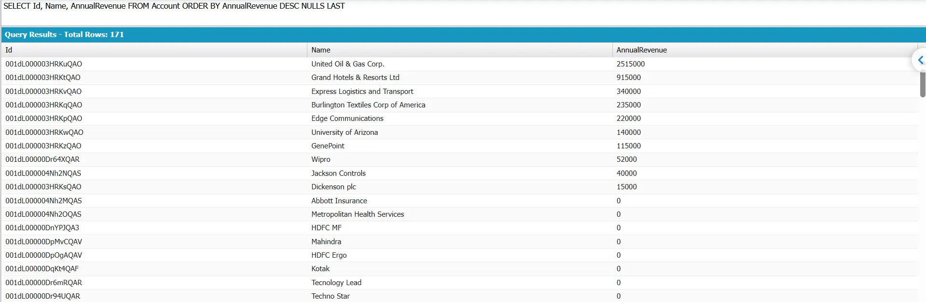Click into the SOQL query text area

pyautogui.click(x=463, y=13)
